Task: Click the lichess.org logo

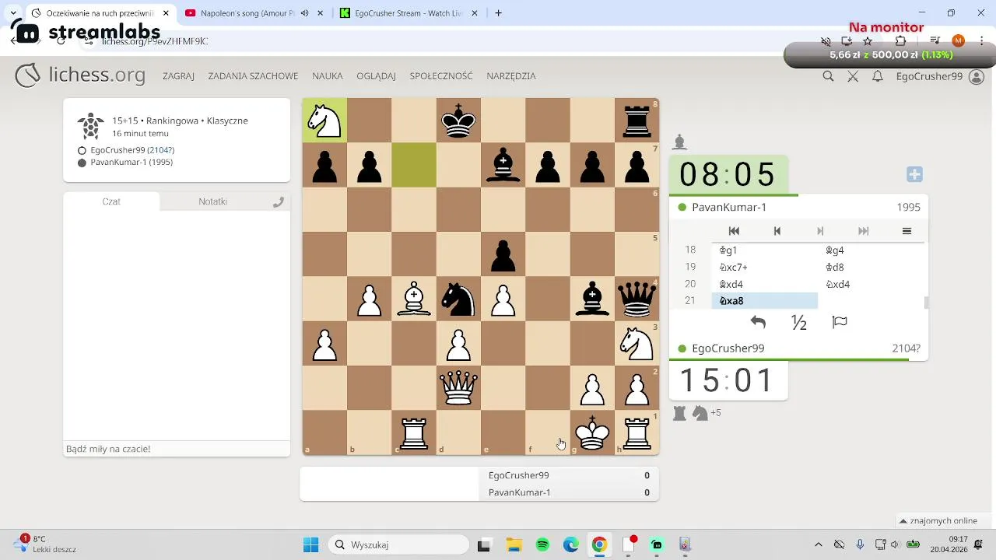Action: coord(80,75)
